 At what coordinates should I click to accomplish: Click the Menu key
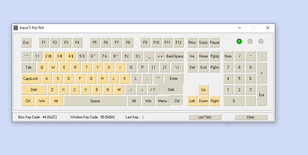pyautogui.click(x=163, y=101)
